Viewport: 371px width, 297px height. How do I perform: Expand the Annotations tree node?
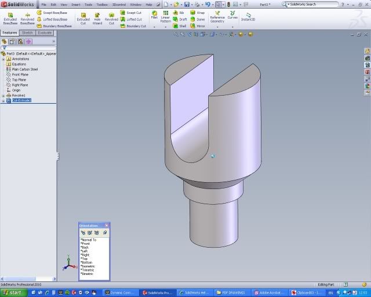[x=3, y=59]
